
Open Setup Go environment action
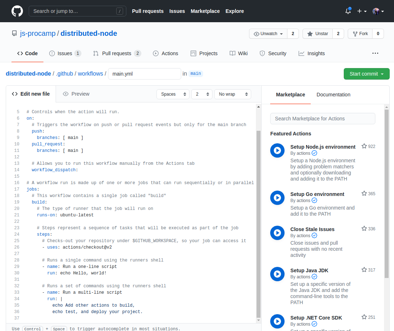pyautogui.click(x=317, y=194)
